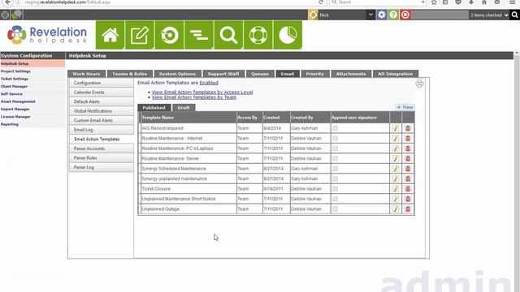Edit the Synergy unplanned maintenance template
This screenshot has width=520, height=292.
coord(396,178)
